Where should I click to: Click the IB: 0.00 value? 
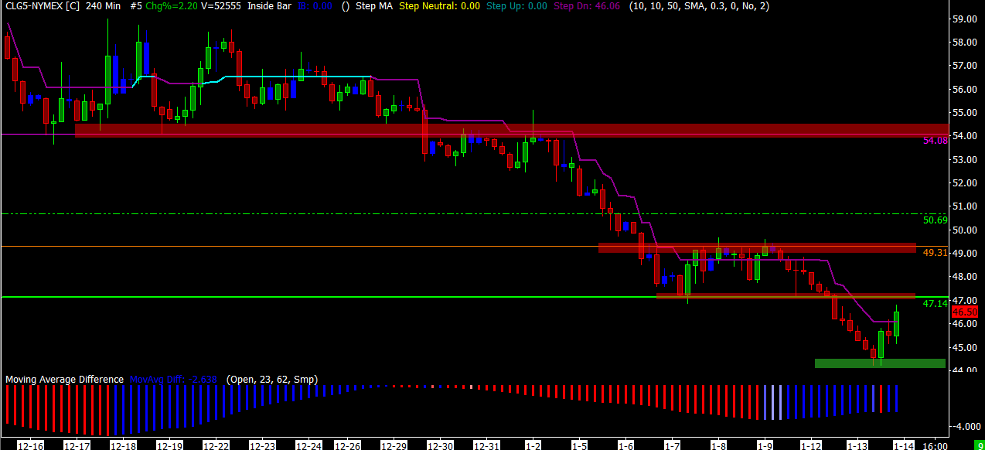(x=315, y=6)
